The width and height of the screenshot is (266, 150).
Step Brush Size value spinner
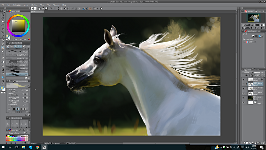(25, 90)
